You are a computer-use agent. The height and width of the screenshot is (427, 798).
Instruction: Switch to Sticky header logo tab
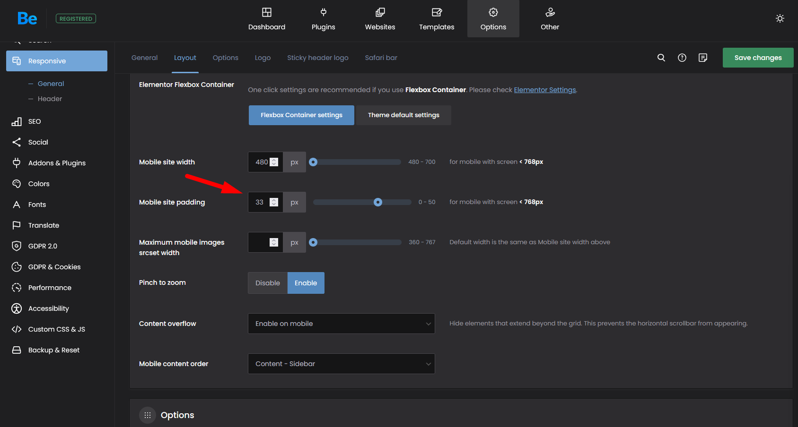point(318,58)
